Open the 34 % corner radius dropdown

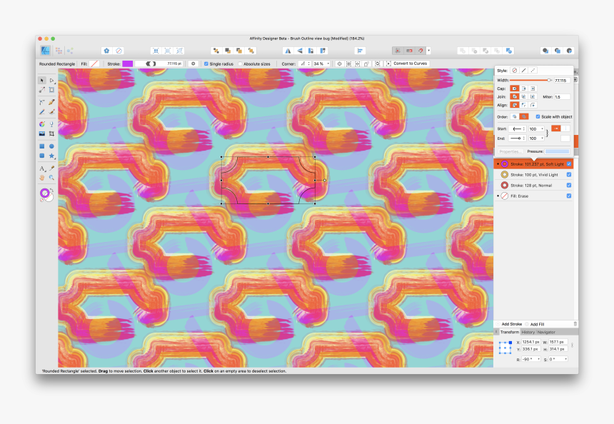click(328, 64)
